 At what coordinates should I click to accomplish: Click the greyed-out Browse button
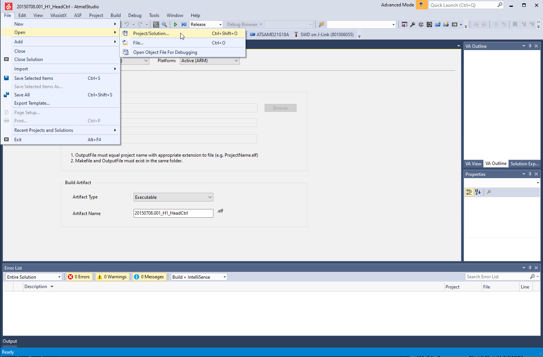280,108
